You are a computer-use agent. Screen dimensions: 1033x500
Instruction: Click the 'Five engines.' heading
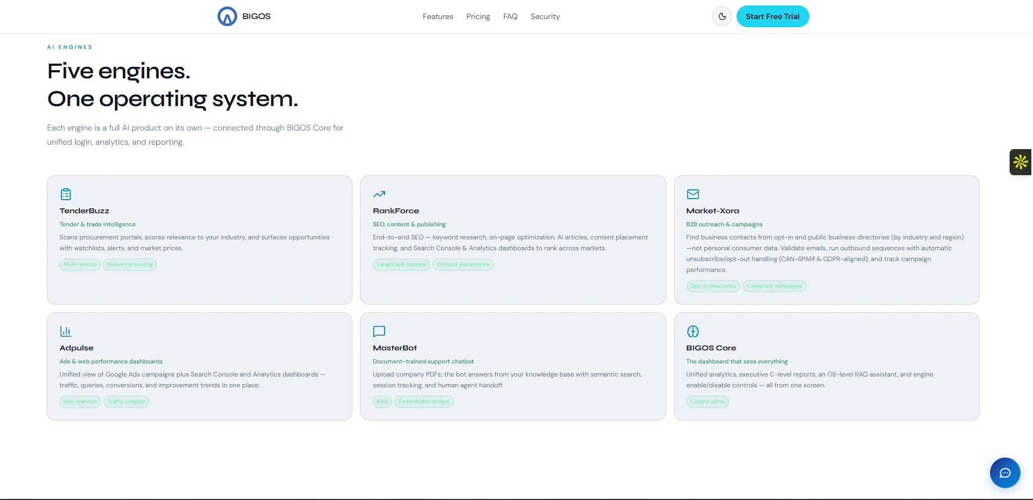coord(119,71)
